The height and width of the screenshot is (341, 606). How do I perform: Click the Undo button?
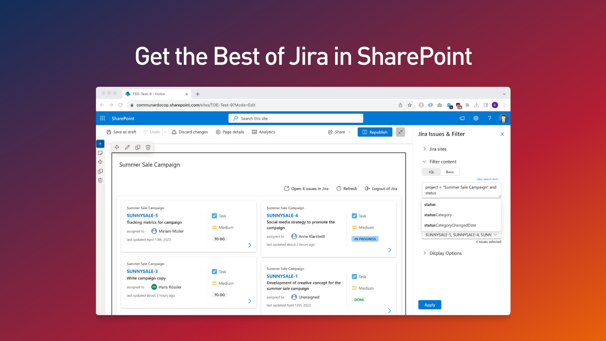[151, 132]
